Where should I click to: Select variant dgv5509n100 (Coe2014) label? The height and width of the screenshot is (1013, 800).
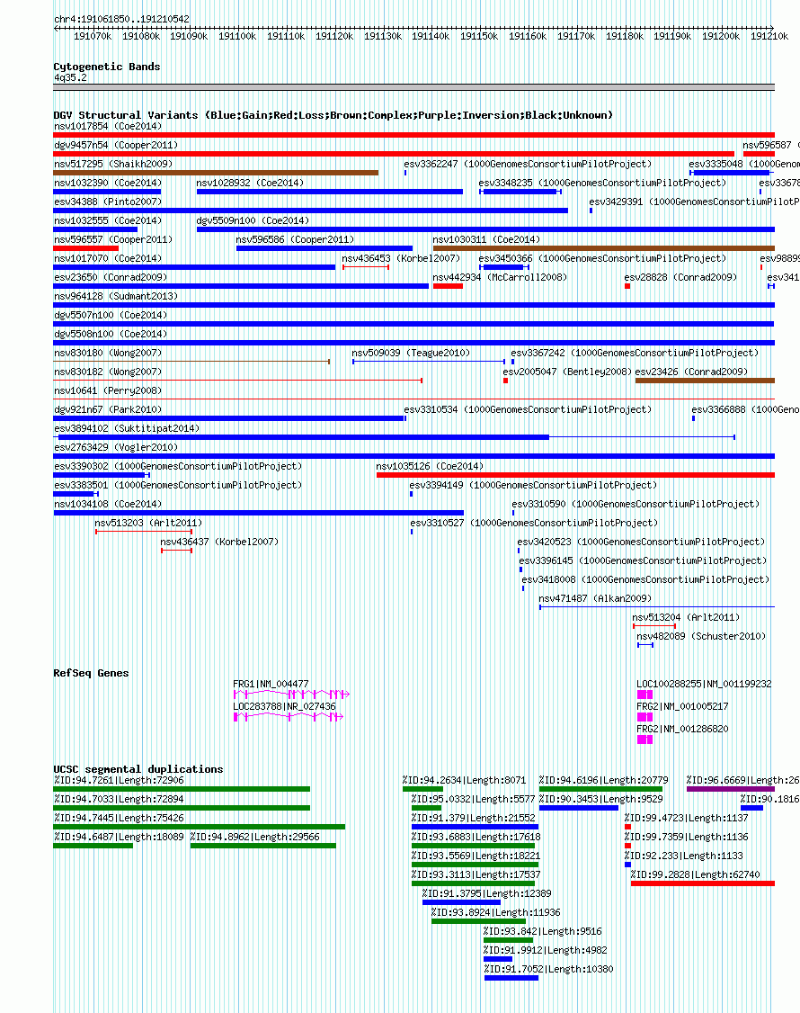point(253,220)
